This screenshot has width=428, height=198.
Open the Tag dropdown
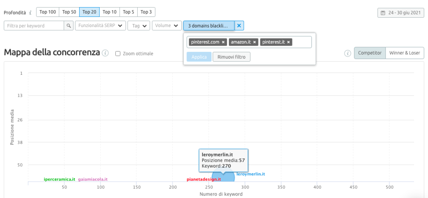139,26
